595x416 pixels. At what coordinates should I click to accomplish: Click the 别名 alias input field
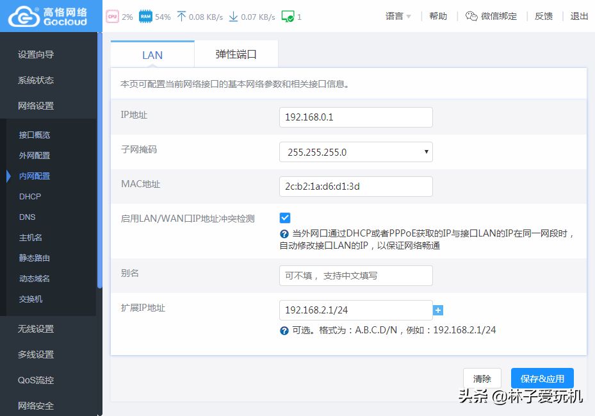356,276
